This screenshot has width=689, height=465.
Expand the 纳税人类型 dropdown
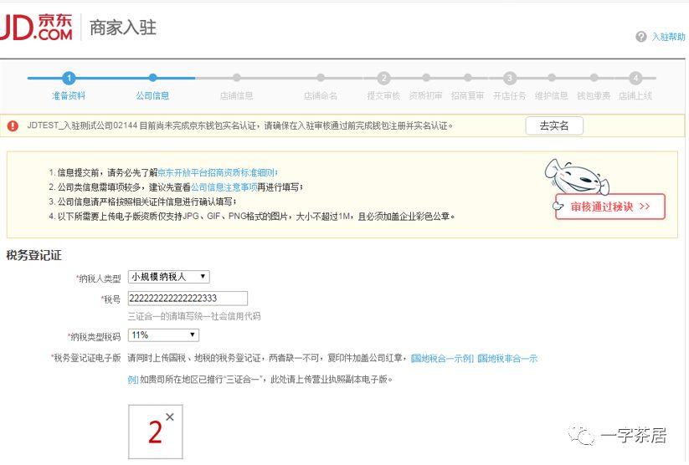click(x=169, y=277)
